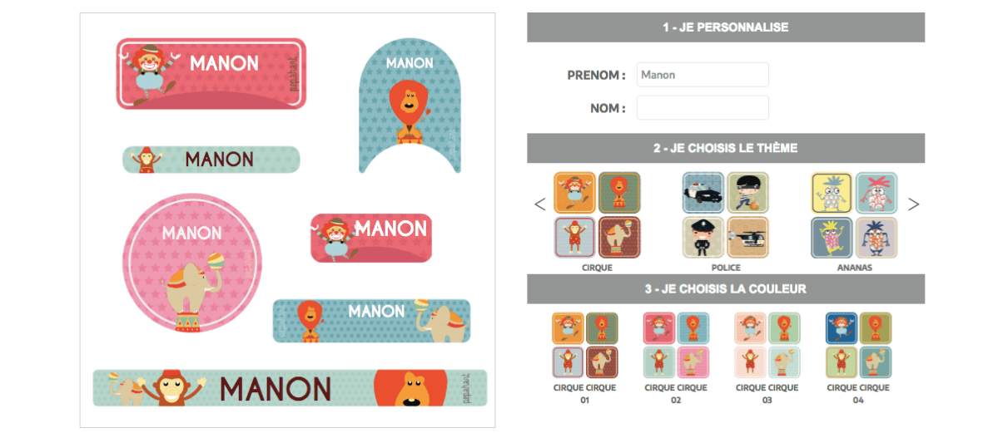
Task: Select the Police helicopter icon
Action: [x=747, y=237]
